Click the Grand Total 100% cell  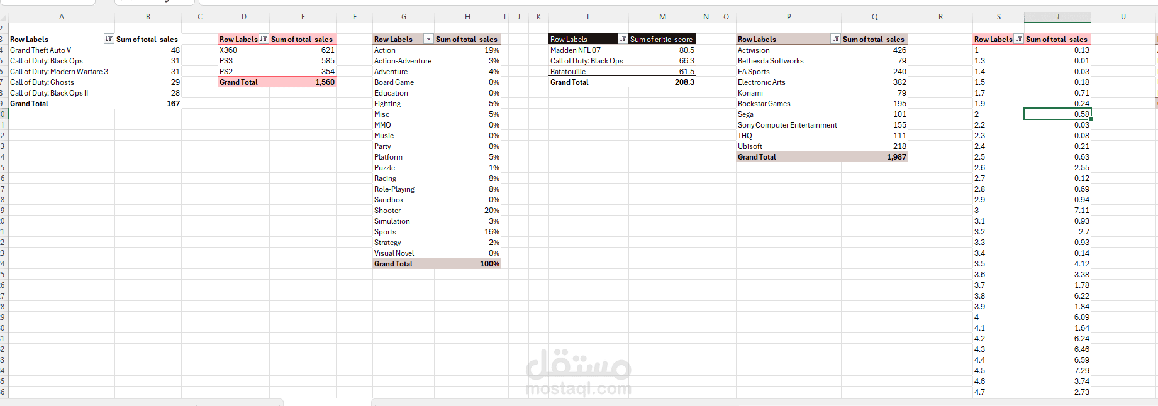[x=468, y=264]
